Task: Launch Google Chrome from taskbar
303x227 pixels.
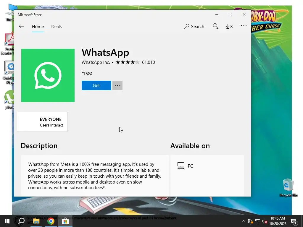Action: [x=51, y=221]
